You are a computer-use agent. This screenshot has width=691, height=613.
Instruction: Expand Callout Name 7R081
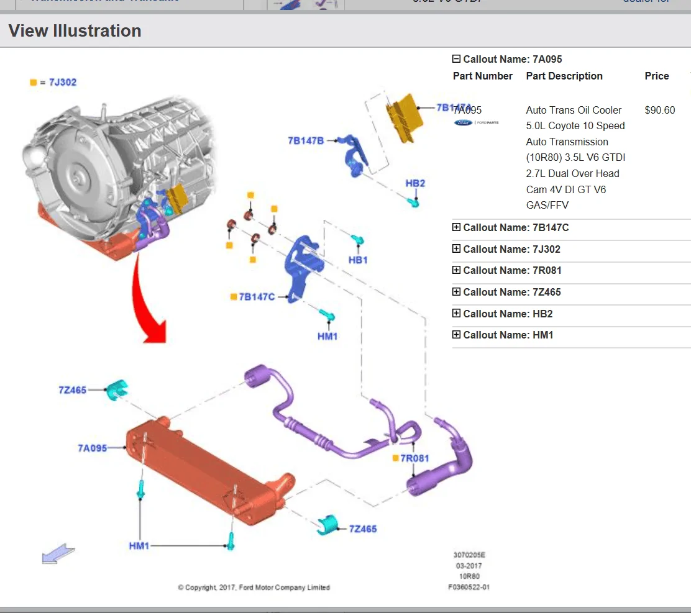coord(455,270)
